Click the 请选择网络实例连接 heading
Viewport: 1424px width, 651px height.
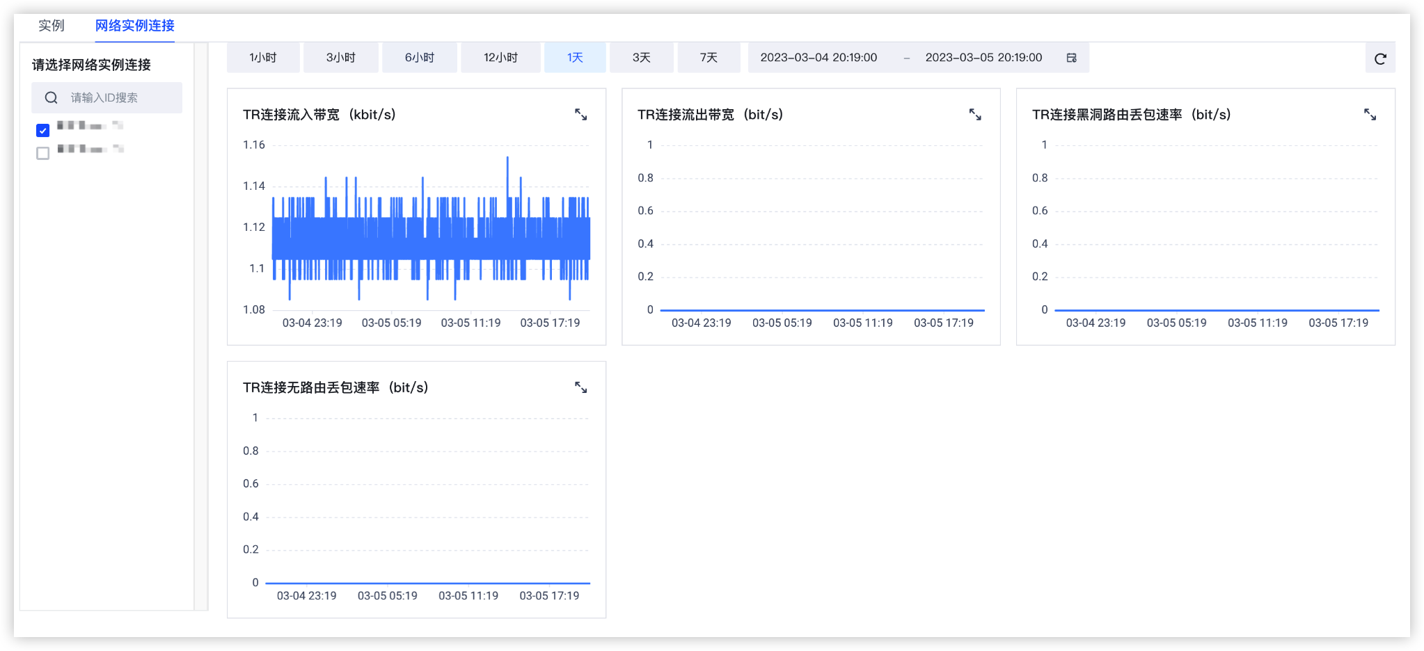[x=91, y=65]
